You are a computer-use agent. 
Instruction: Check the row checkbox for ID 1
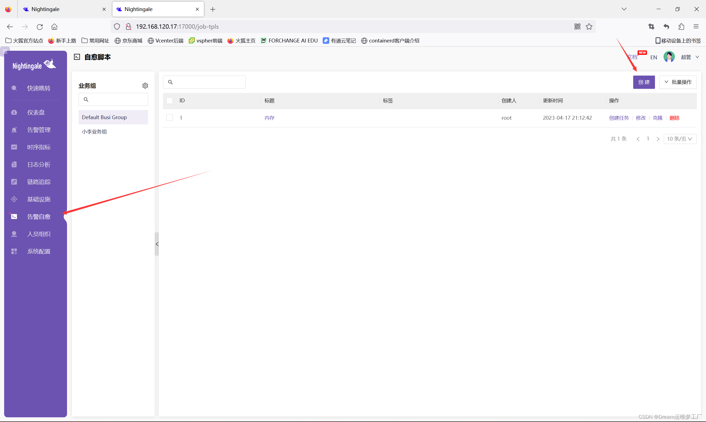click(x=170, y=118)
